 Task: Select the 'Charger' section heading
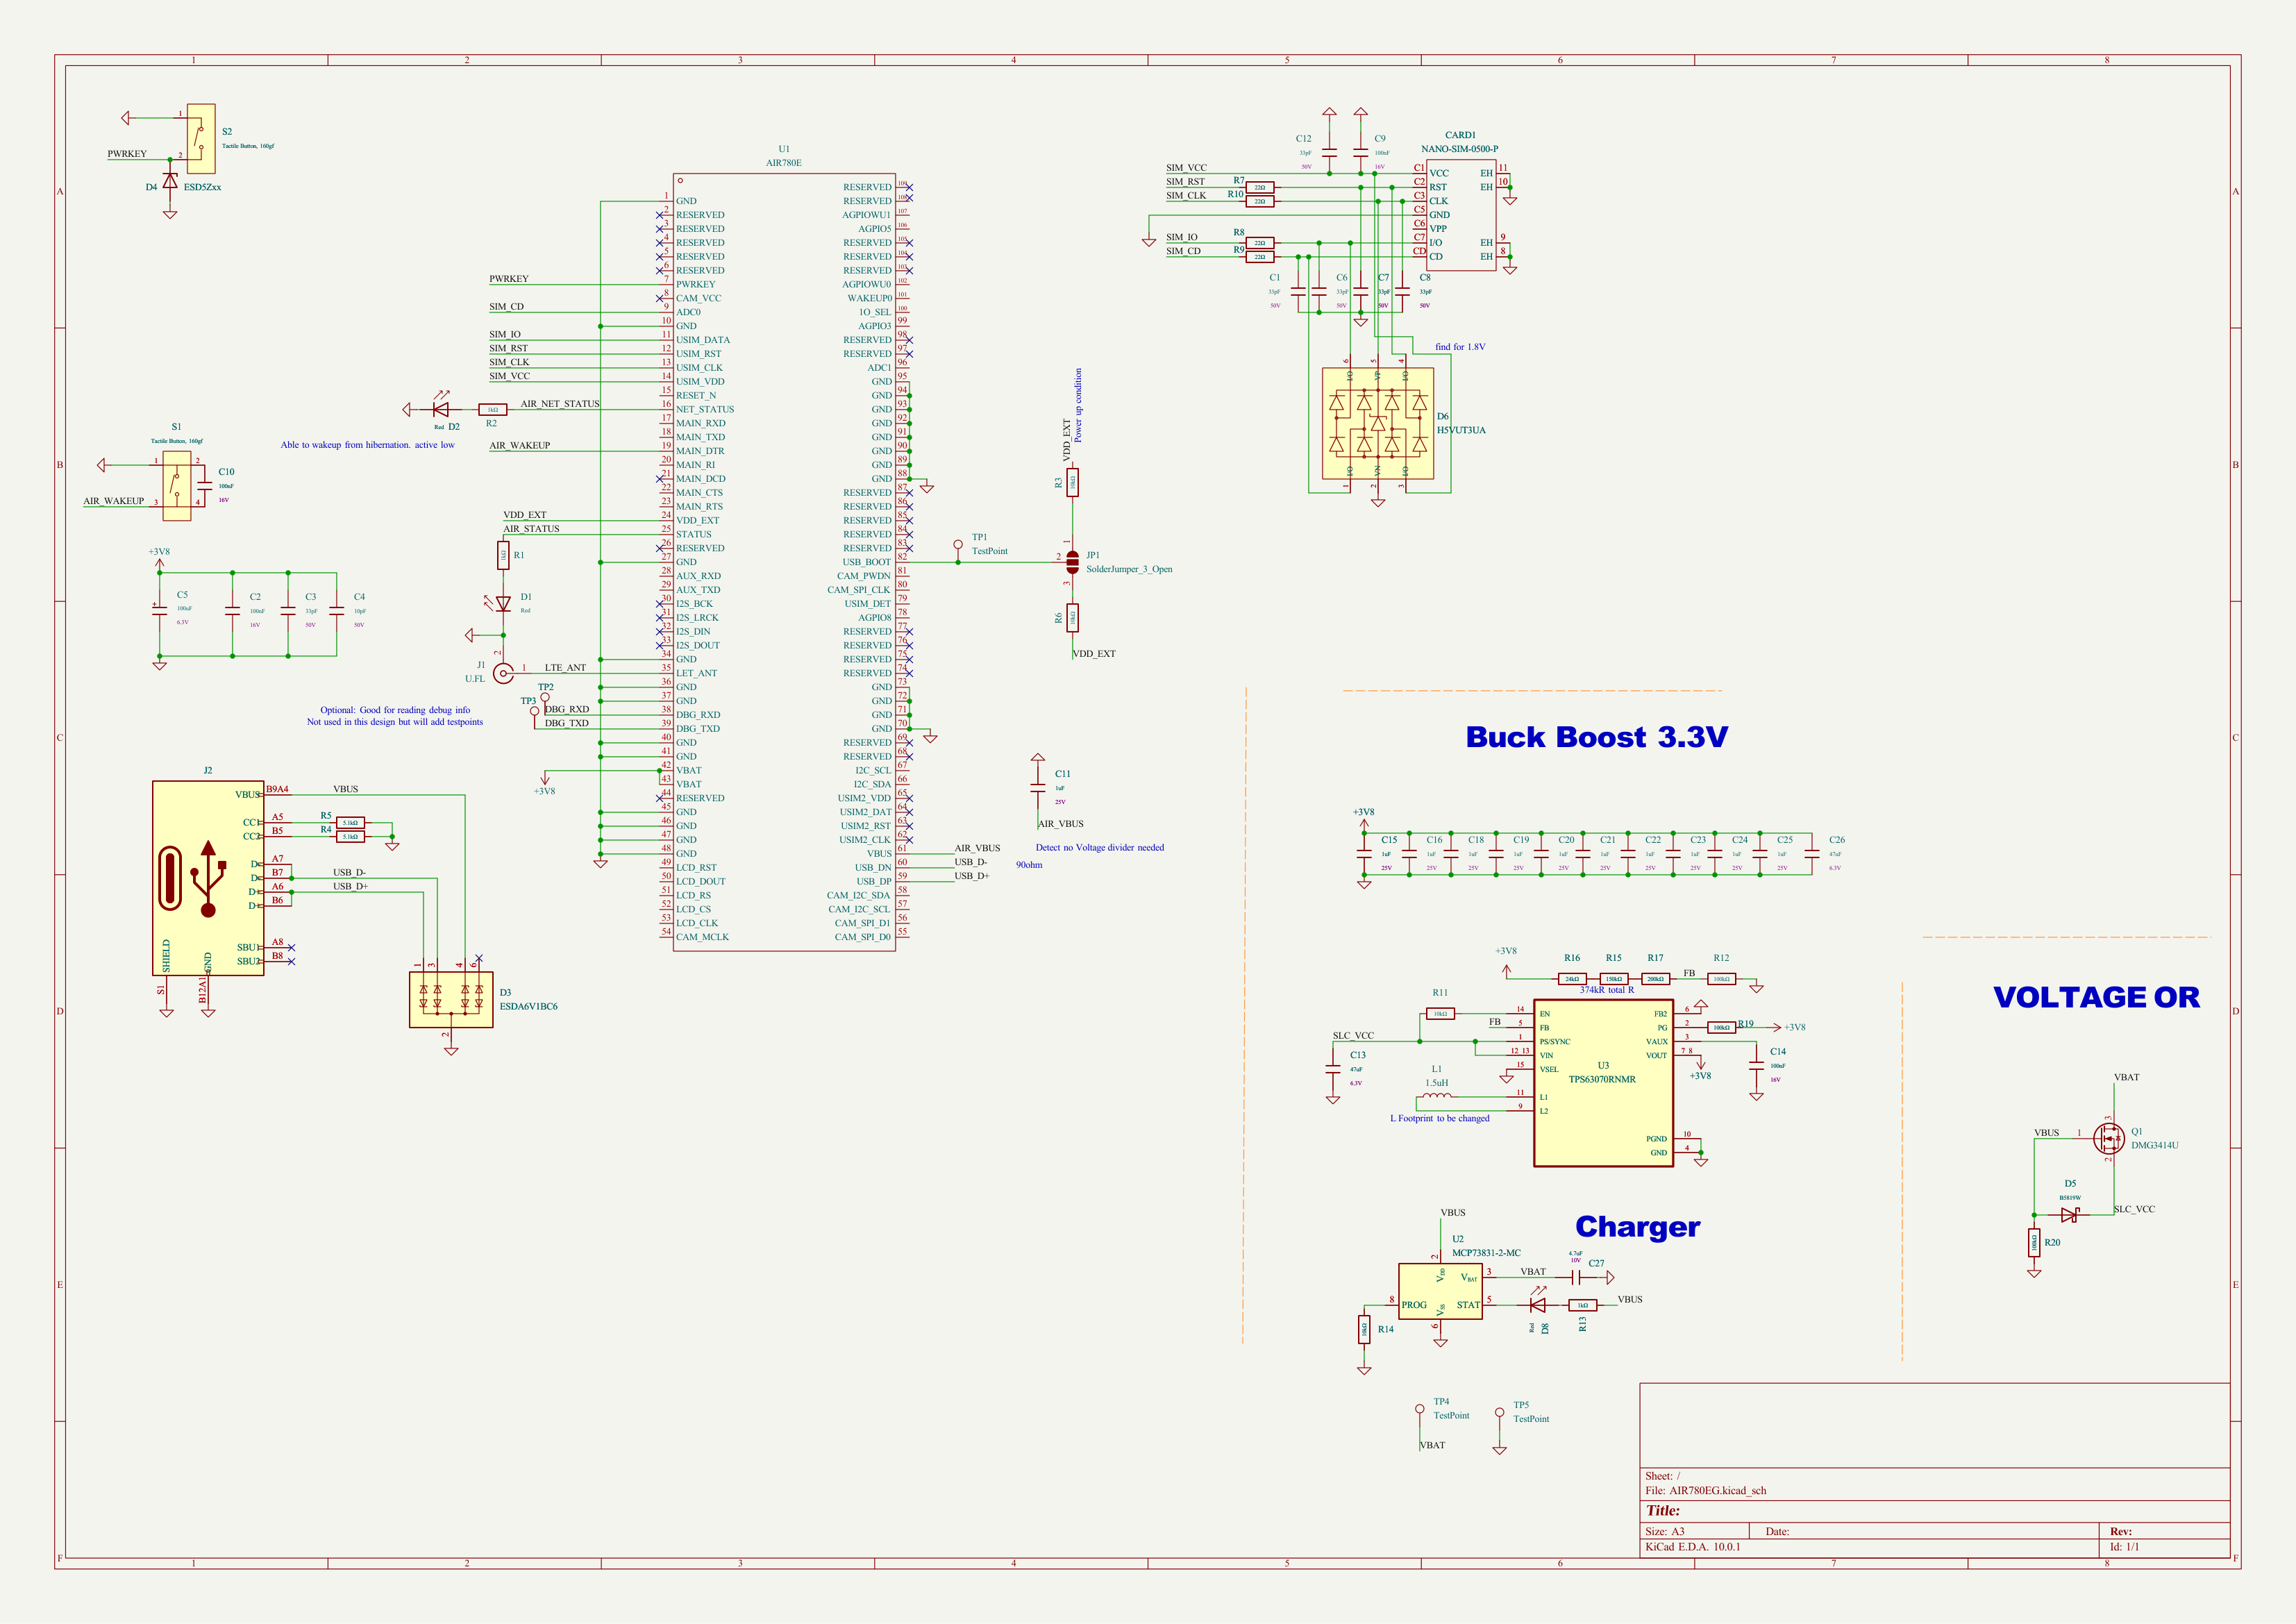click(x=1637, y=1227)
